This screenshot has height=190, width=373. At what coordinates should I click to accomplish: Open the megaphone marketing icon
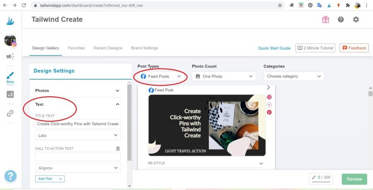click(x=10, y=57)
